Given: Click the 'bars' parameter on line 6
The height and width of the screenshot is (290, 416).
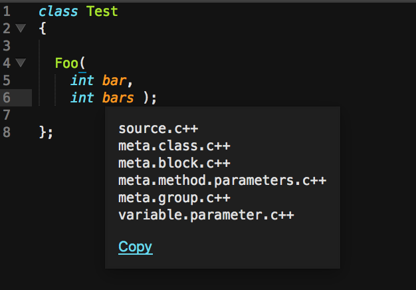Looking at the screenshot, I should (x=118, y=98).
